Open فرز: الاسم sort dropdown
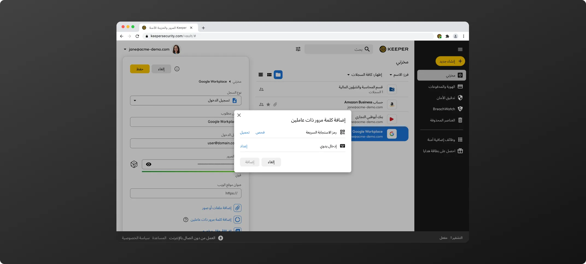 coord(399,75)
